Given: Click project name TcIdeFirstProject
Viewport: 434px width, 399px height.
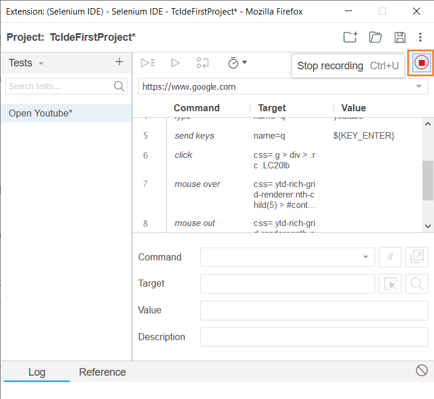Looking at the screenshot, I should [93, 37].
